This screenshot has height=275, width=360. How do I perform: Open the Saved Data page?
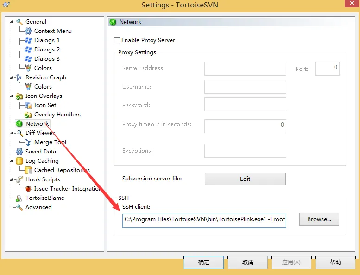click(x=41, y=152)
